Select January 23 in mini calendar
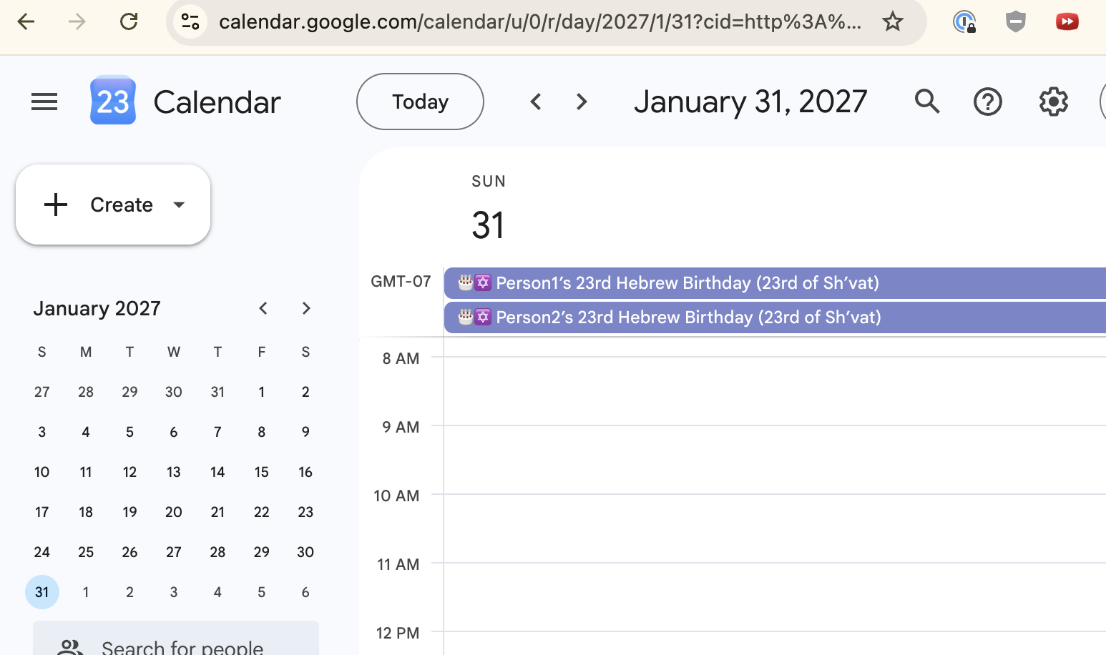 [305, 512]
